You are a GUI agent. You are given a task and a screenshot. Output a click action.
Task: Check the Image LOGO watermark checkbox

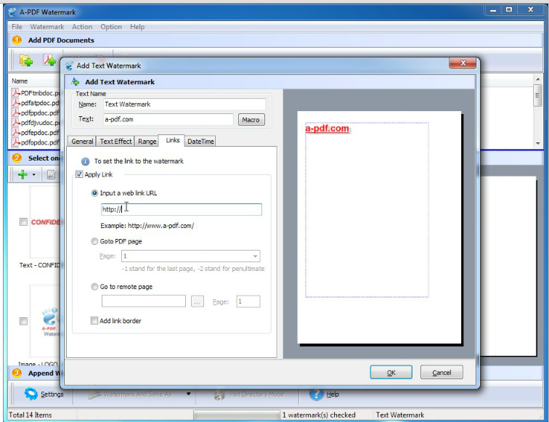click(x=23, y=321)
